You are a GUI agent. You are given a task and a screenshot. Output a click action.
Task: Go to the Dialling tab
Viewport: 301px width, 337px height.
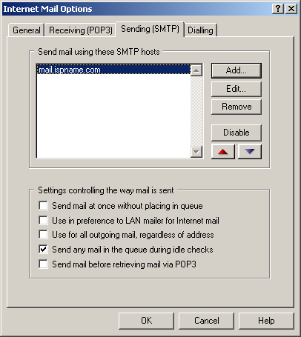[200, 30]
